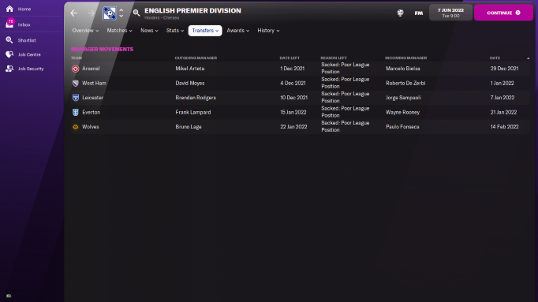Toggle competition up/down stepper arrows
The image size is (538, 302).
pos(121,13)
